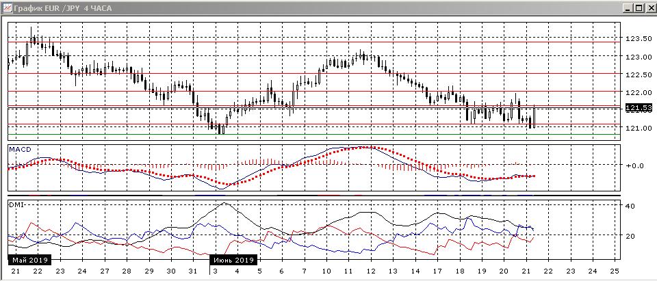This screenshot has width=657, height=281.
Task: Click the MACD indicator label
Action: coord(19,148)
